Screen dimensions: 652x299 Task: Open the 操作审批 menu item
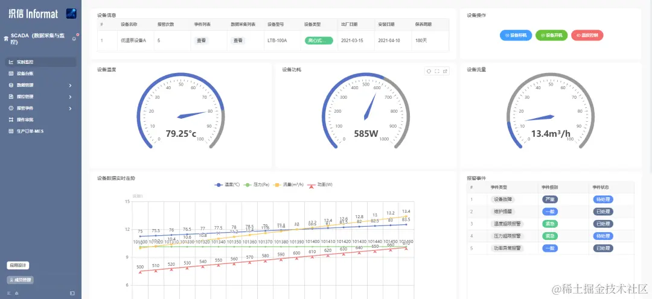pyautogui.click(x=41, y=119)
